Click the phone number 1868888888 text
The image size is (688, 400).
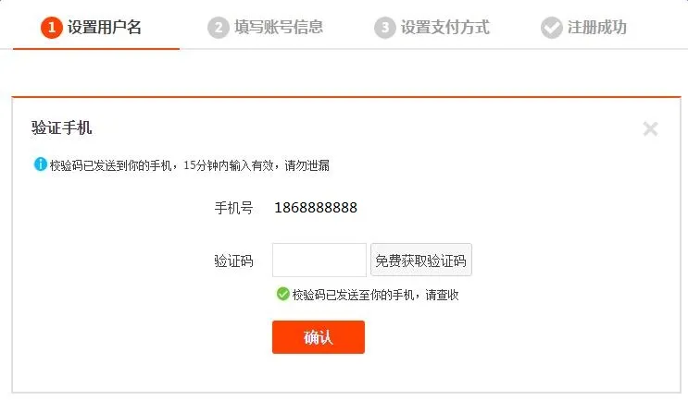tap(316, 208)
